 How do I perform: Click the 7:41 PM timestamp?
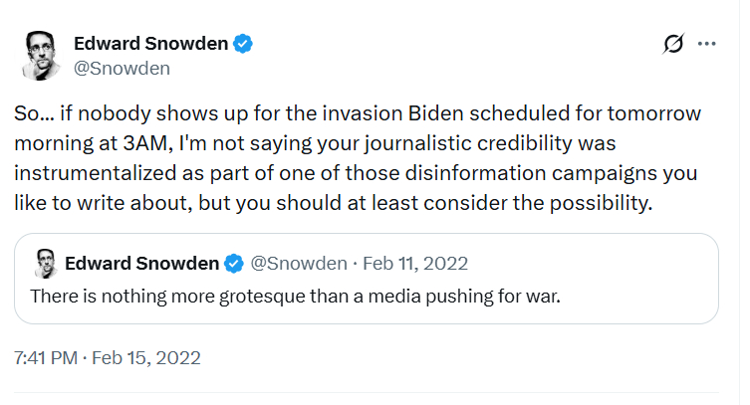click(45, 357)
